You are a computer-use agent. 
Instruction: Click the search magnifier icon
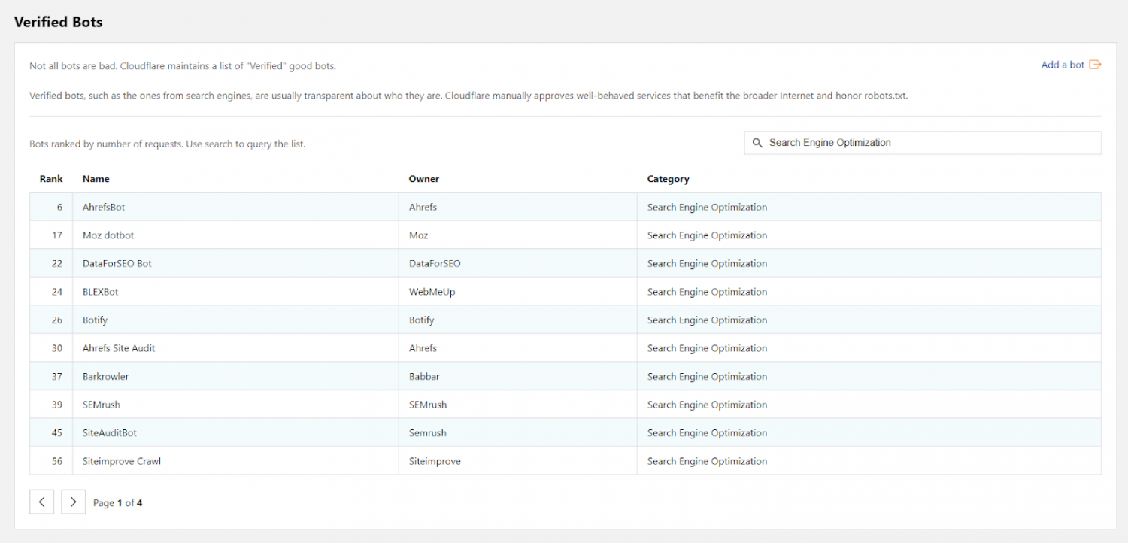click(x=757, y=142)
